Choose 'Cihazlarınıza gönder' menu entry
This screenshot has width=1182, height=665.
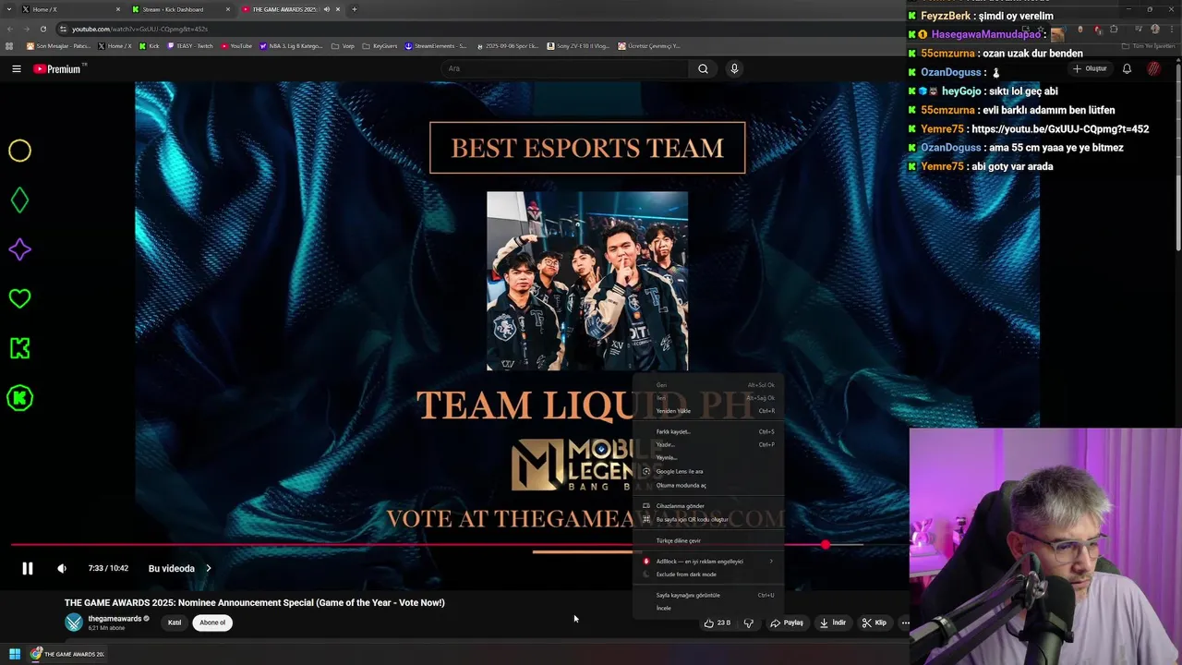coord(709,506)
